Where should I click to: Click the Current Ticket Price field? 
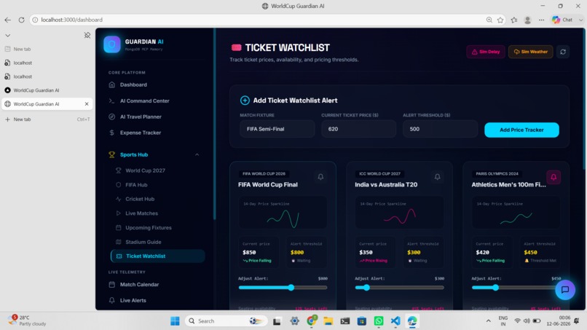(358, 129)
